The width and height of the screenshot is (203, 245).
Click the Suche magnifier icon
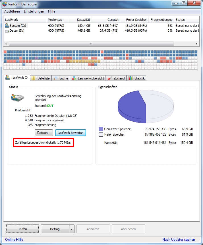55,78
